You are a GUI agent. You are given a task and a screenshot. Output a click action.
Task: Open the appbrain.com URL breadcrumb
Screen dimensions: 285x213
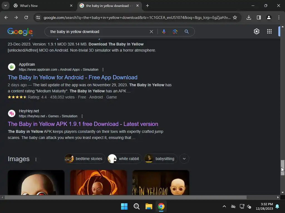point(58,70)
